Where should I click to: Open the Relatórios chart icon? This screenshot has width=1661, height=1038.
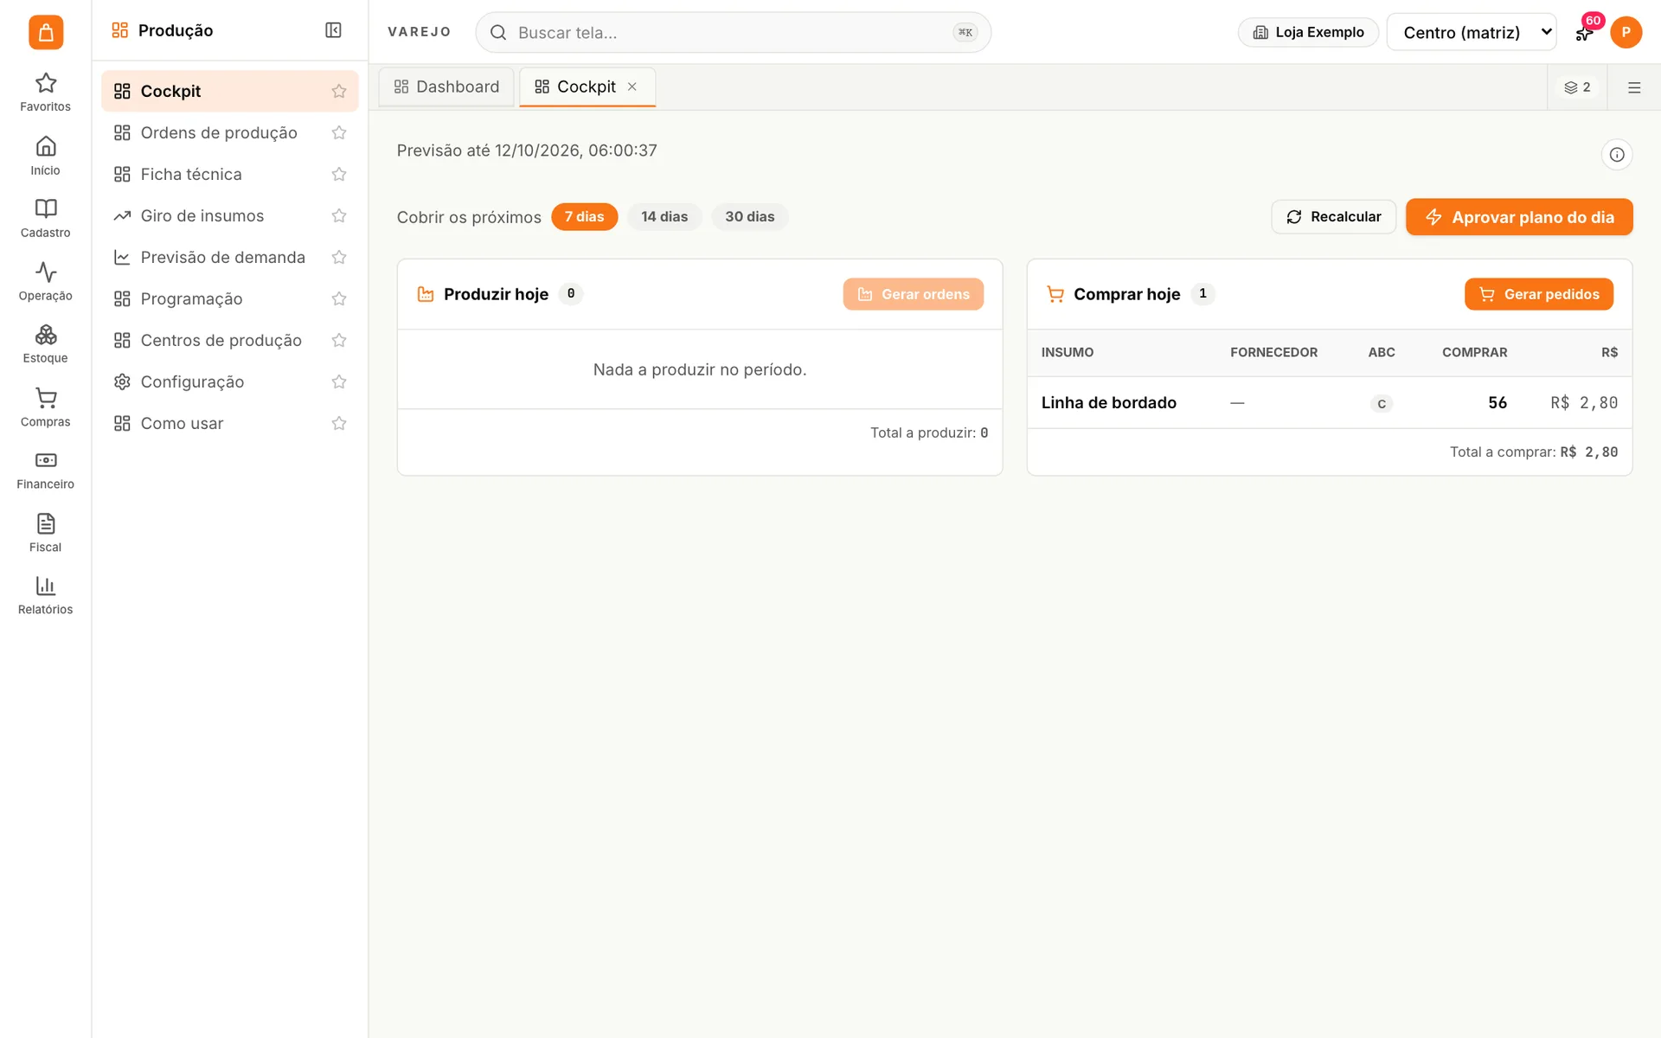45,596
